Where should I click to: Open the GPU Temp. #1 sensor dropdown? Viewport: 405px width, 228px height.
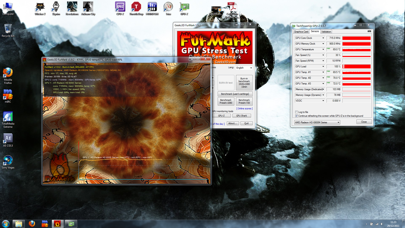[x=323, y=72]
